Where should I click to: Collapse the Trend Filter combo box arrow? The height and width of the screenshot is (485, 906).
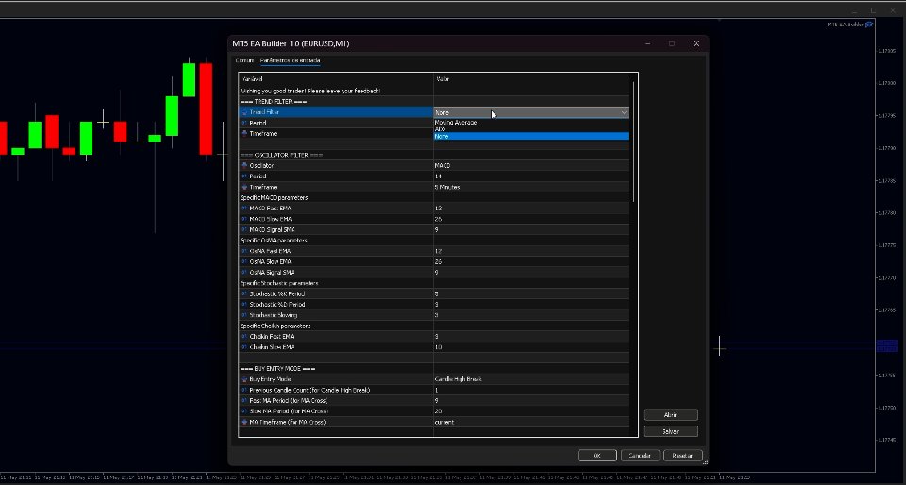624,112
